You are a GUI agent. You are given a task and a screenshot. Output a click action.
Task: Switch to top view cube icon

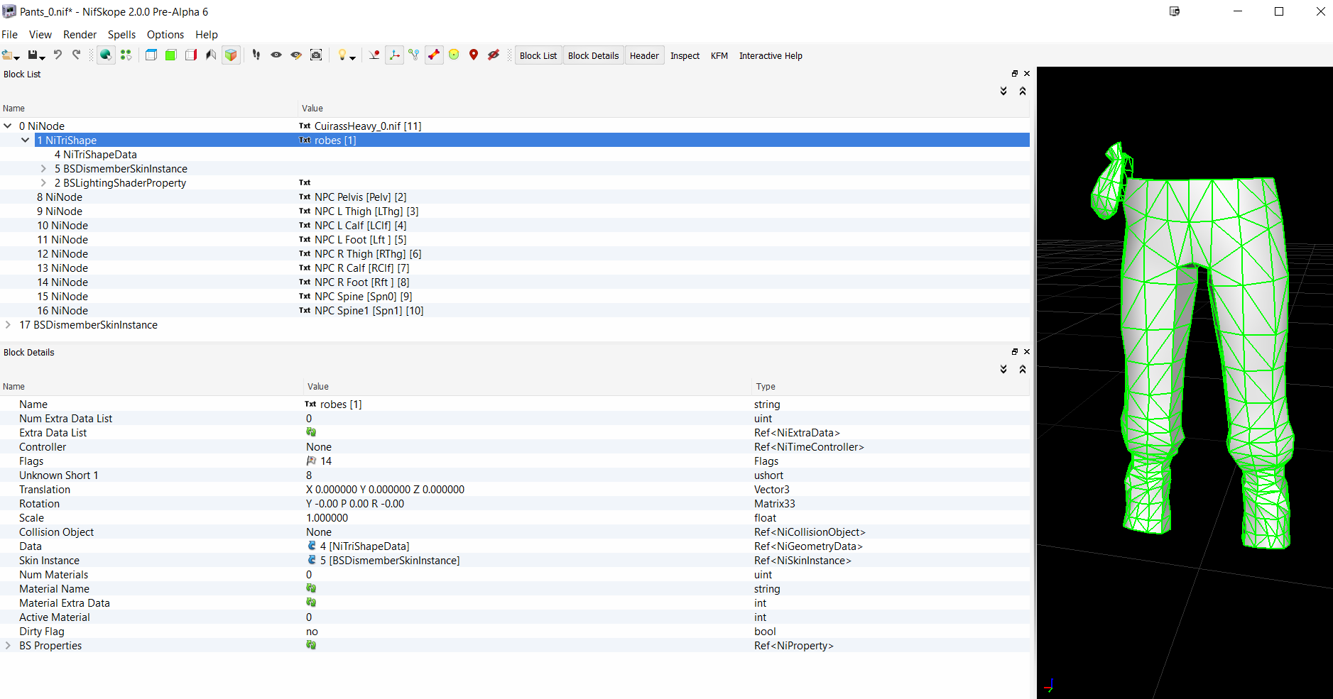coord(151,55)
